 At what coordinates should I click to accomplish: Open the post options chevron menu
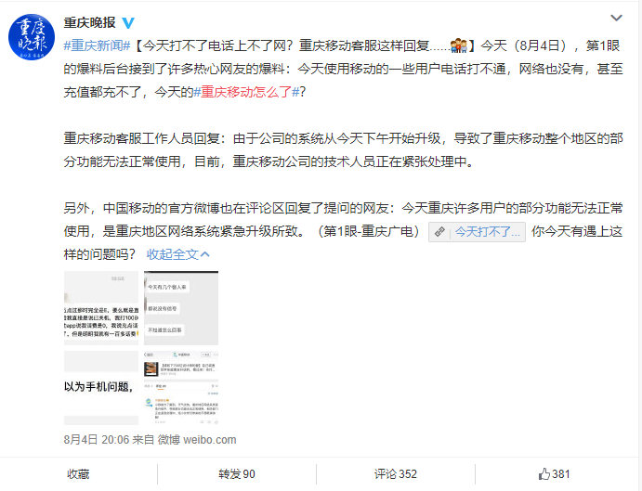(616, 18)
